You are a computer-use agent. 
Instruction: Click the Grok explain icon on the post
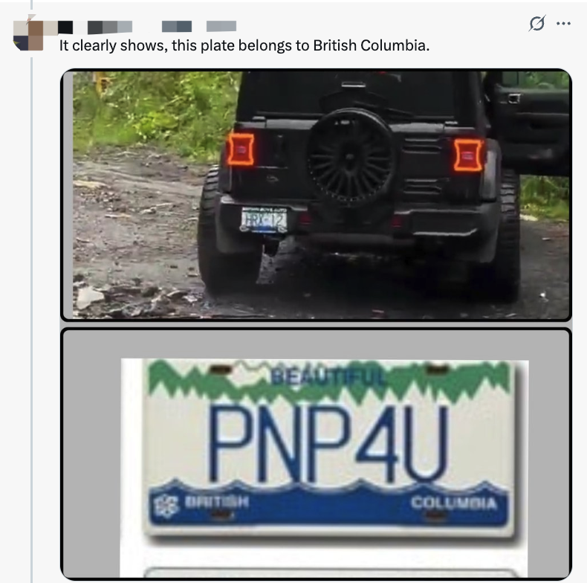click(x=536, y=24)
